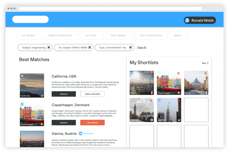Open the Int. Airport filter dropdown
Viewport: 229px width, 153px height.
click(x=30, y=35)
